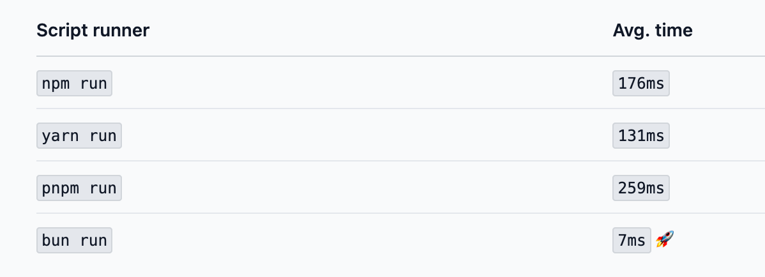Viewport: 765px width, 277px height.
Task: Click the rocket emoji beside 7ms
Action: [x=665, y=240]
